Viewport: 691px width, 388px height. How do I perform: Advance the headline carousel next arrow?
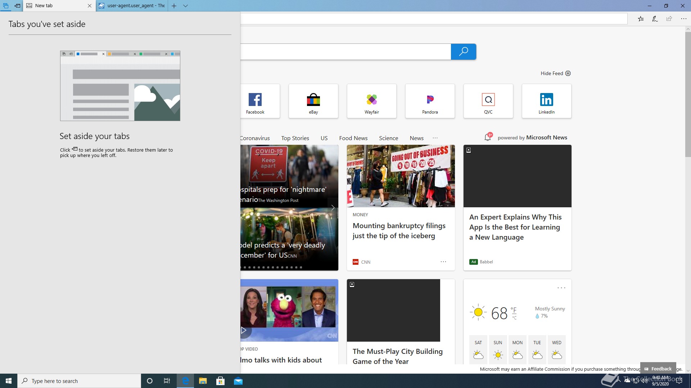pos(333,208)
